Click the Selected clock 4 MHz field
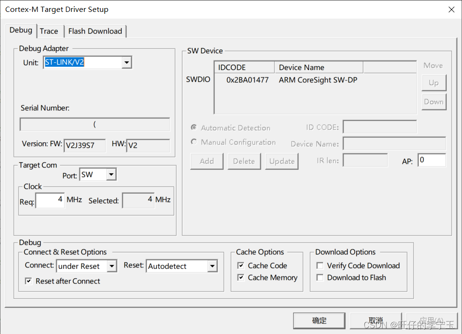The width and height of the screenshot is (462, 334). pos(138,200)
